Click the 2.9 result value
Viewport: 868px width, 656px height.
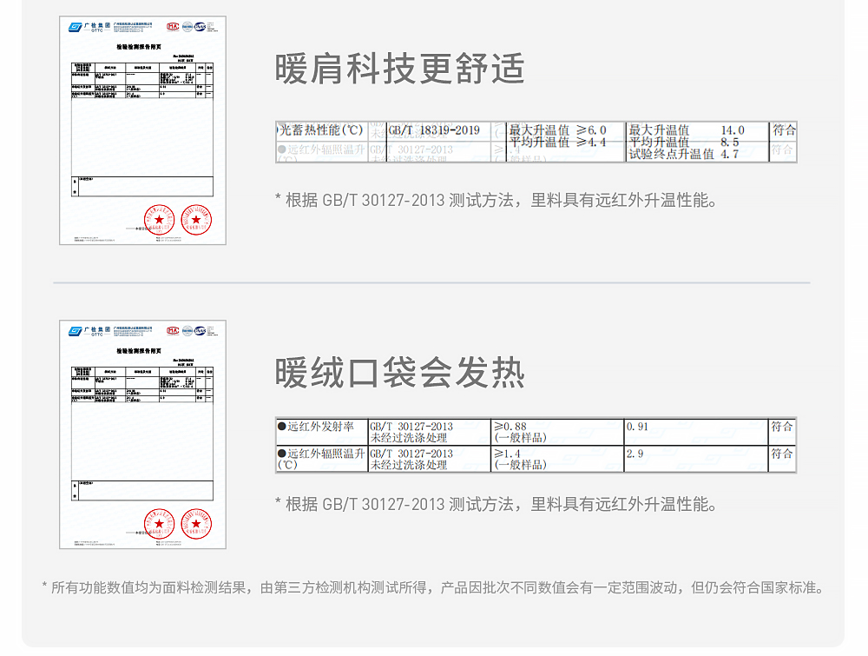tap(635, 454)
